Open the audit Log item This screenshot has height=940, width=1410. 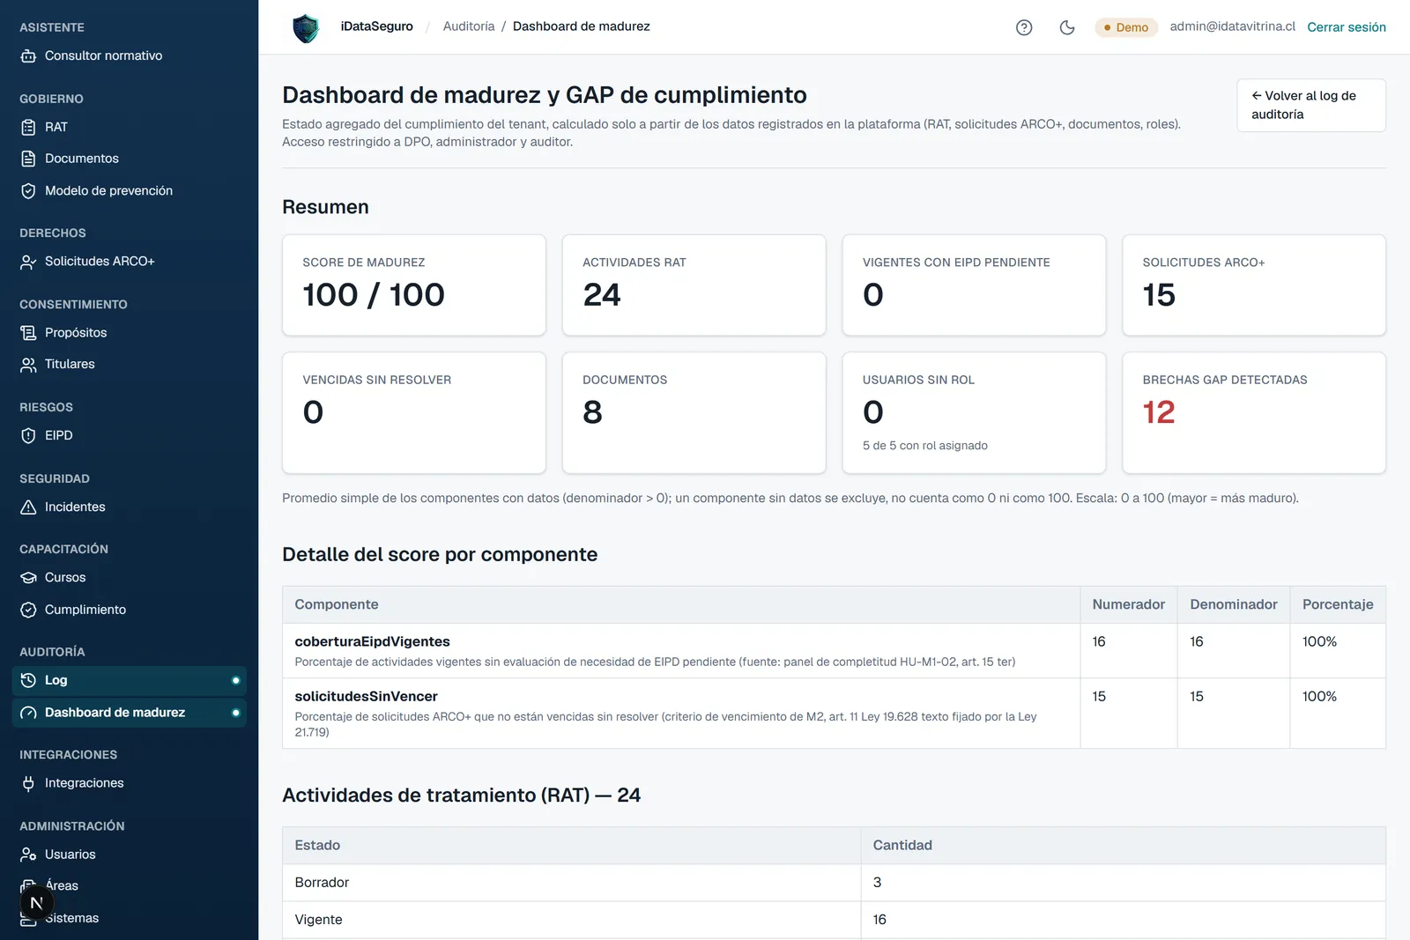tap(129, 680)
